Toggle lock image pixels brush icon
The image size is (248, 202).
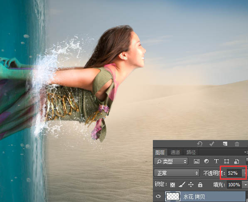(x=182, y=185)
